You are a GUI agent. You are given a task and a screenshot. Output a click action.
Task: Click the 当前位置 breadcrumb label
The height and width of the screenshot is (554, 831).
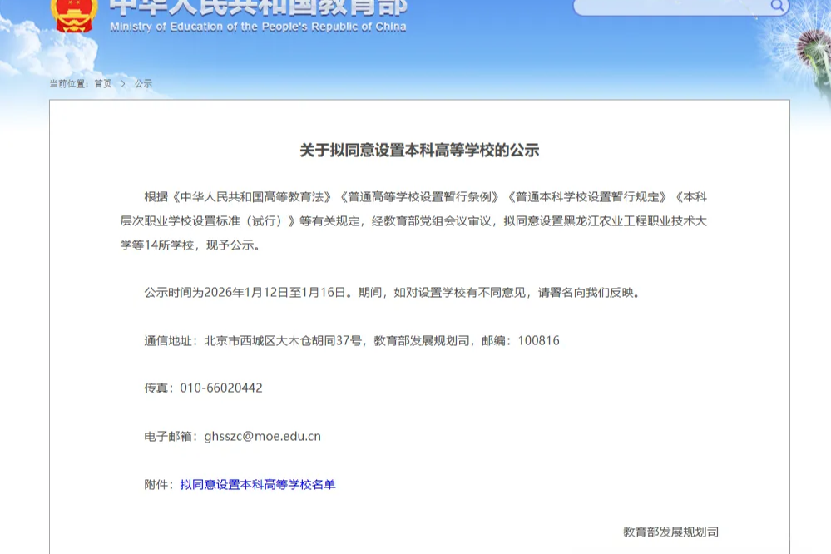click(67, 84)
